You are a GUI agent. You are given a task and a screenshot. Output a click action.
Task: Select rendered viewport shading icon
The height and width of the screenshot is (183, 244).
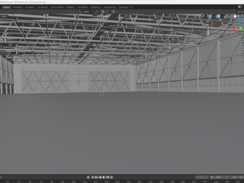click(242, 16)
